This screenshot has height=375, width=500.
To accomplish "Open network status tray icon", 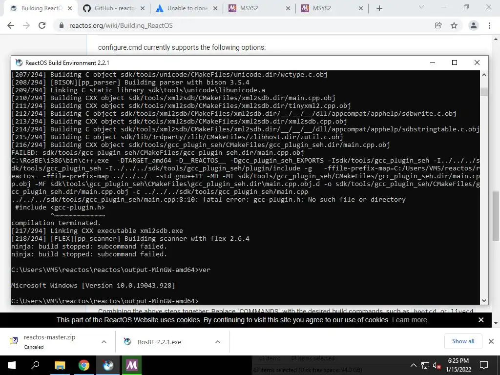I will [425, 365].
